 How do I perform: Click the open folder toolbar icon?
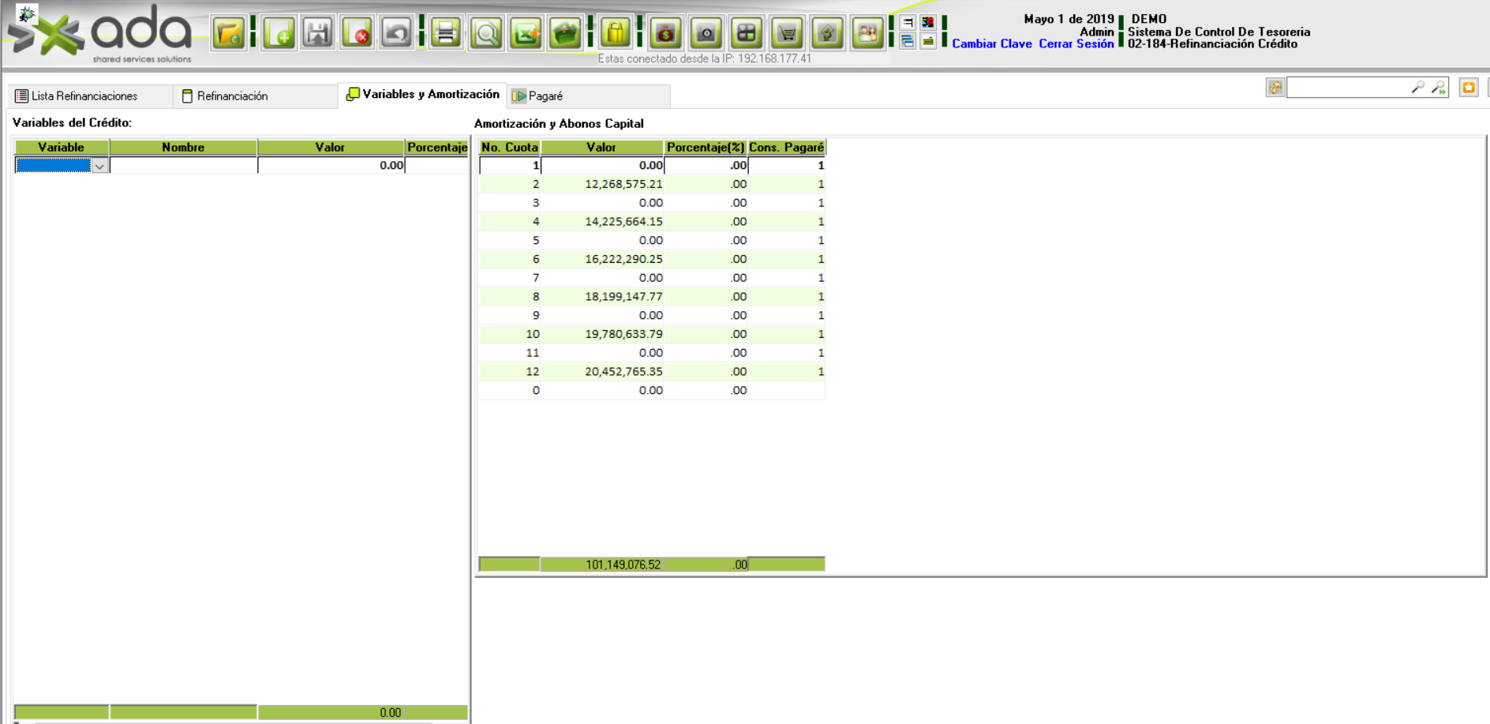pos(229,34)
